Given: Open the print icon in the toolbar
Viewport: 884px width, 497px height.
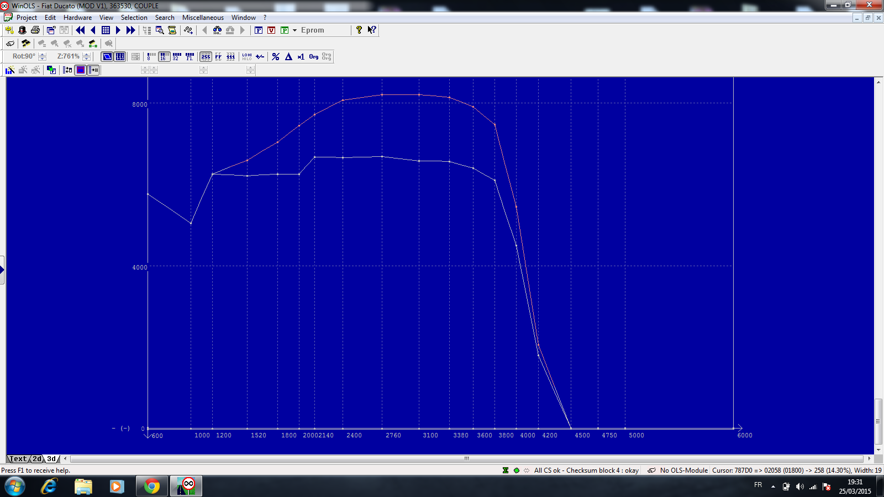Looking at the screenshot, I should click(x=35, y=30).
